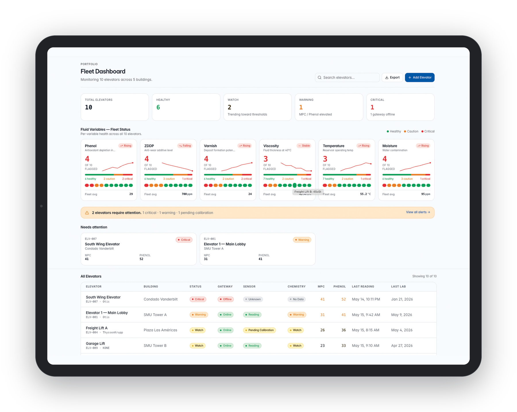Click the Warning badge on Elevator 1 Main Lobby card
Image resolution: width=517 pixels, height=412 pixels.
(x=302, y=240)
